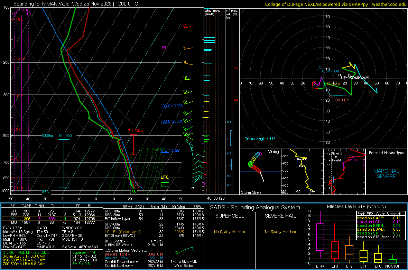The width and height of the screenshot is (408, 270).
Task: Click the 'Wind Speed (knots)' panel header
Action: [x=212, y=12]
